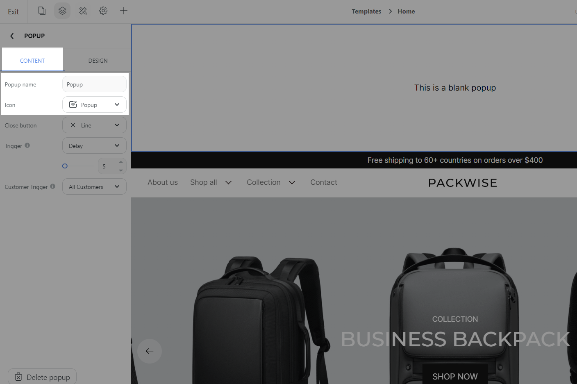Click the blank popup text
The height and width of the screenshot is (384, 577).
pos(455,88)
